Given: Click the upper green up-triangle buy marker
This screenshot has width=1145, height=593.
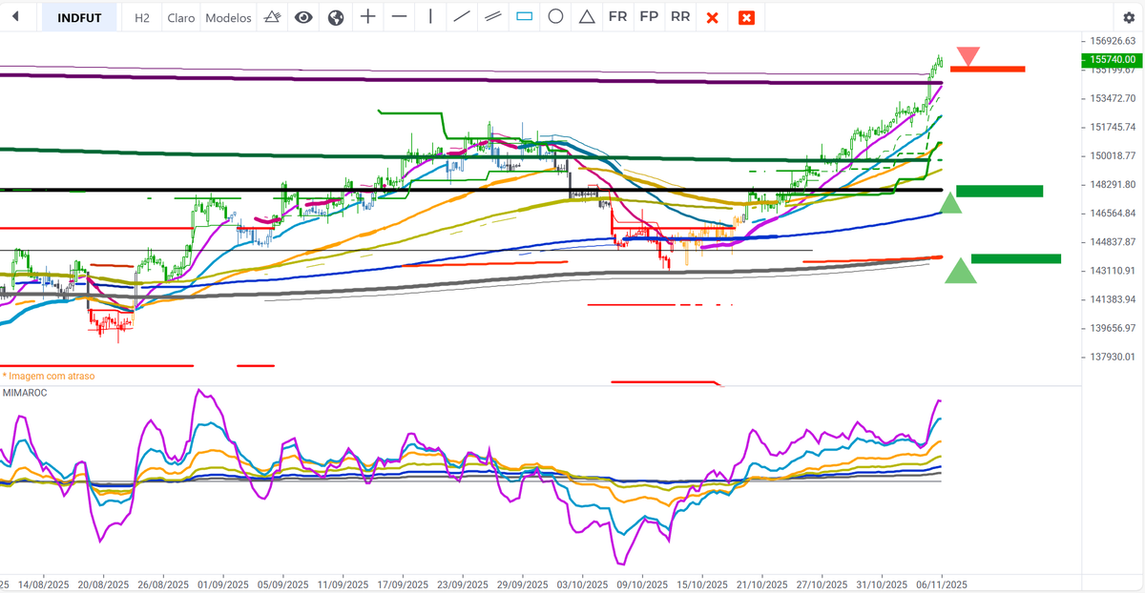Looking at the screenshot, I should click(950, 202).
